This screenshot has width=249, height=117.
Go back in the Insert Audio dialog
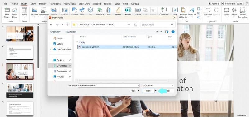click(x=51, y=25)
